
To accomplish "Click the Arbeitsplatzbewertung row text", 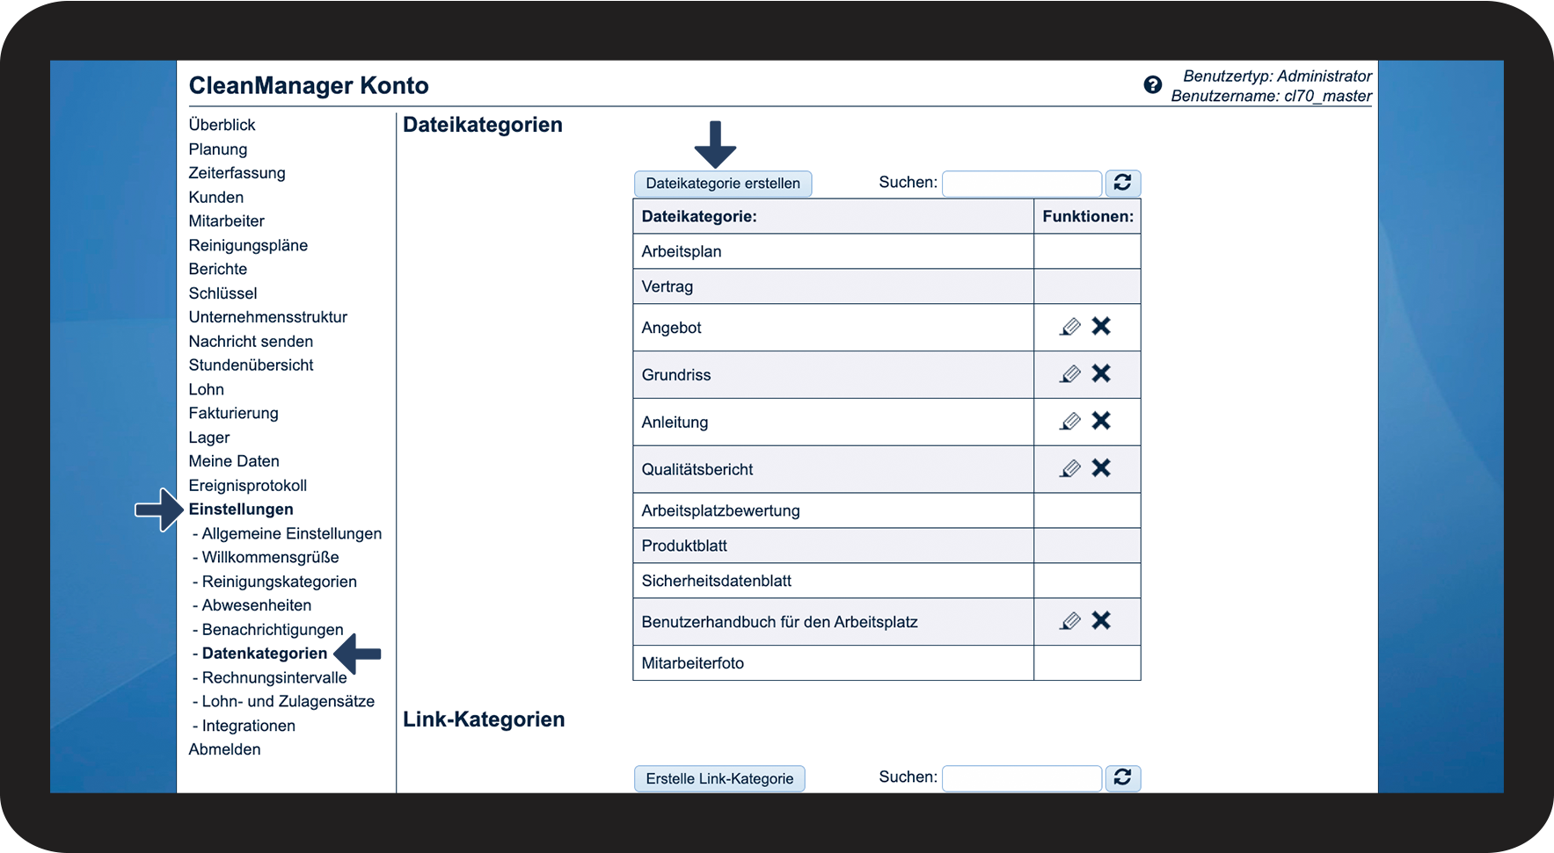I will click(720, 510).
